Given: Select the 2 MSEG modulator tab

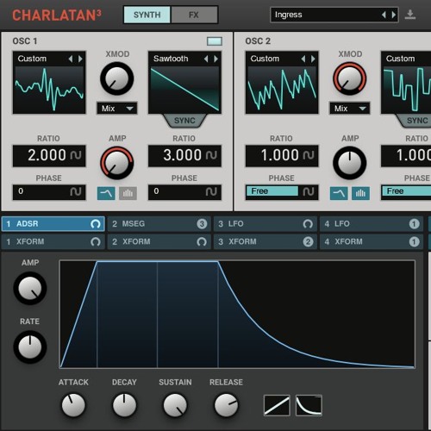Looking at the screenshot, I should [159, 224].
